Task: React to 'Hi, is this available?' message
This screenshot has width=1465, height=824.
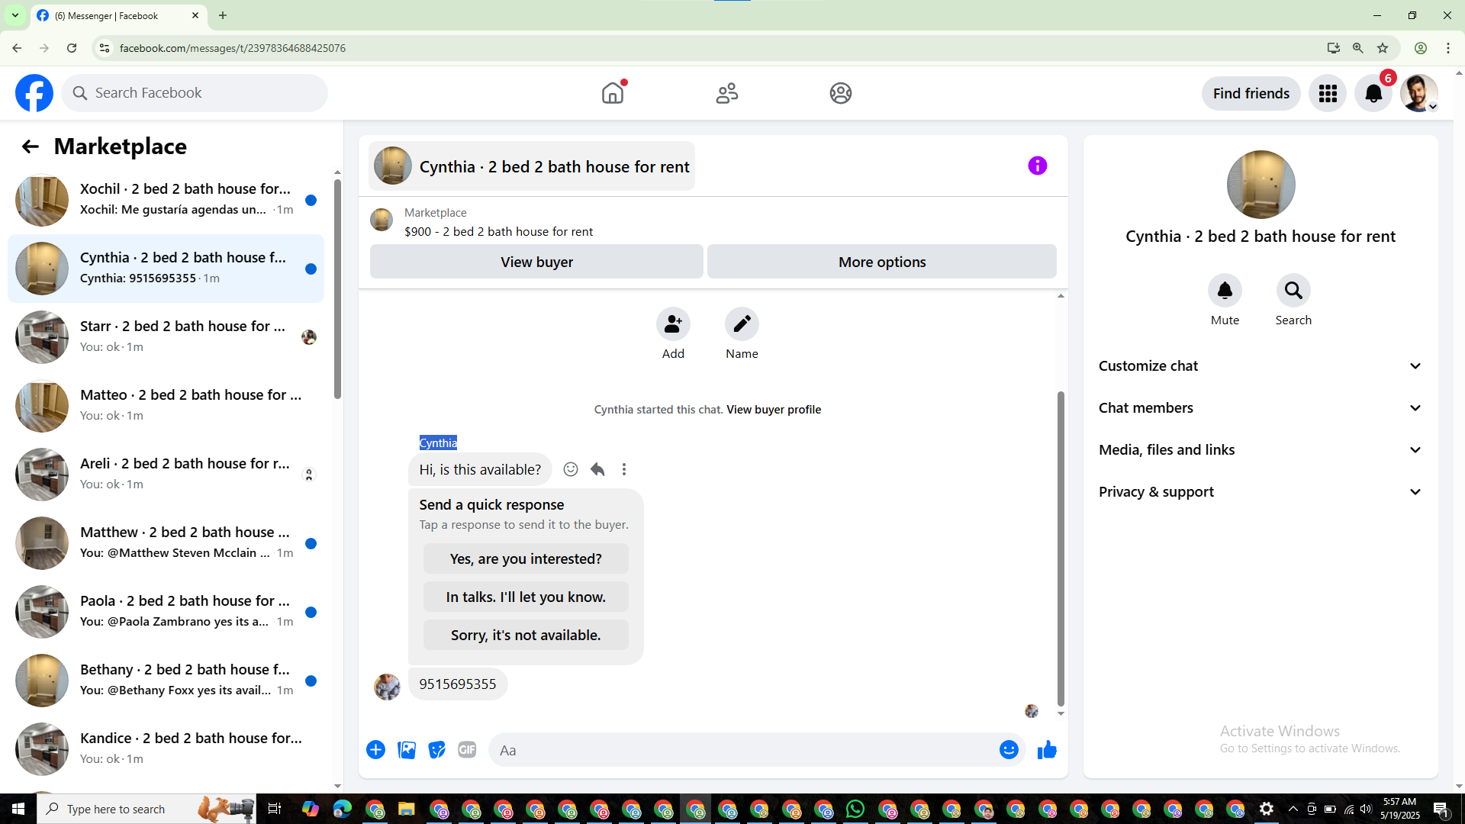Action: (571, 469)
